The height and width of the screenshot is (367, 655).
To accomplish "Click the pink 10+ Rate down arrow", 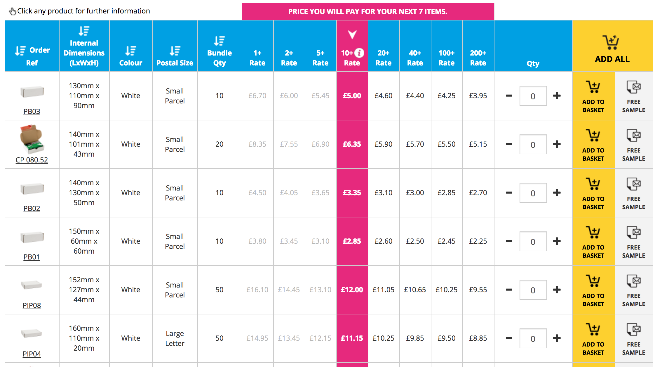I will (x=352, y=34).
